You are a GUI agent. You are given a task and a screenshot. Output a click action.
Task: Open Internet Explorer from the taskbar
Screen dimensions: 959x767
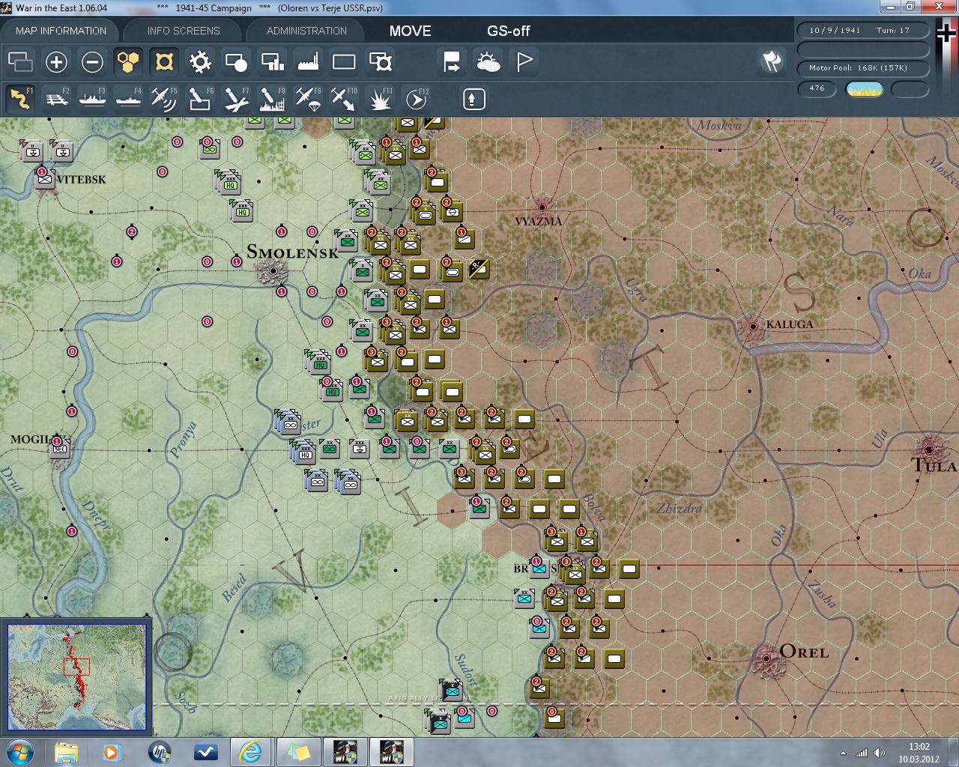click(x=249, y=751)
